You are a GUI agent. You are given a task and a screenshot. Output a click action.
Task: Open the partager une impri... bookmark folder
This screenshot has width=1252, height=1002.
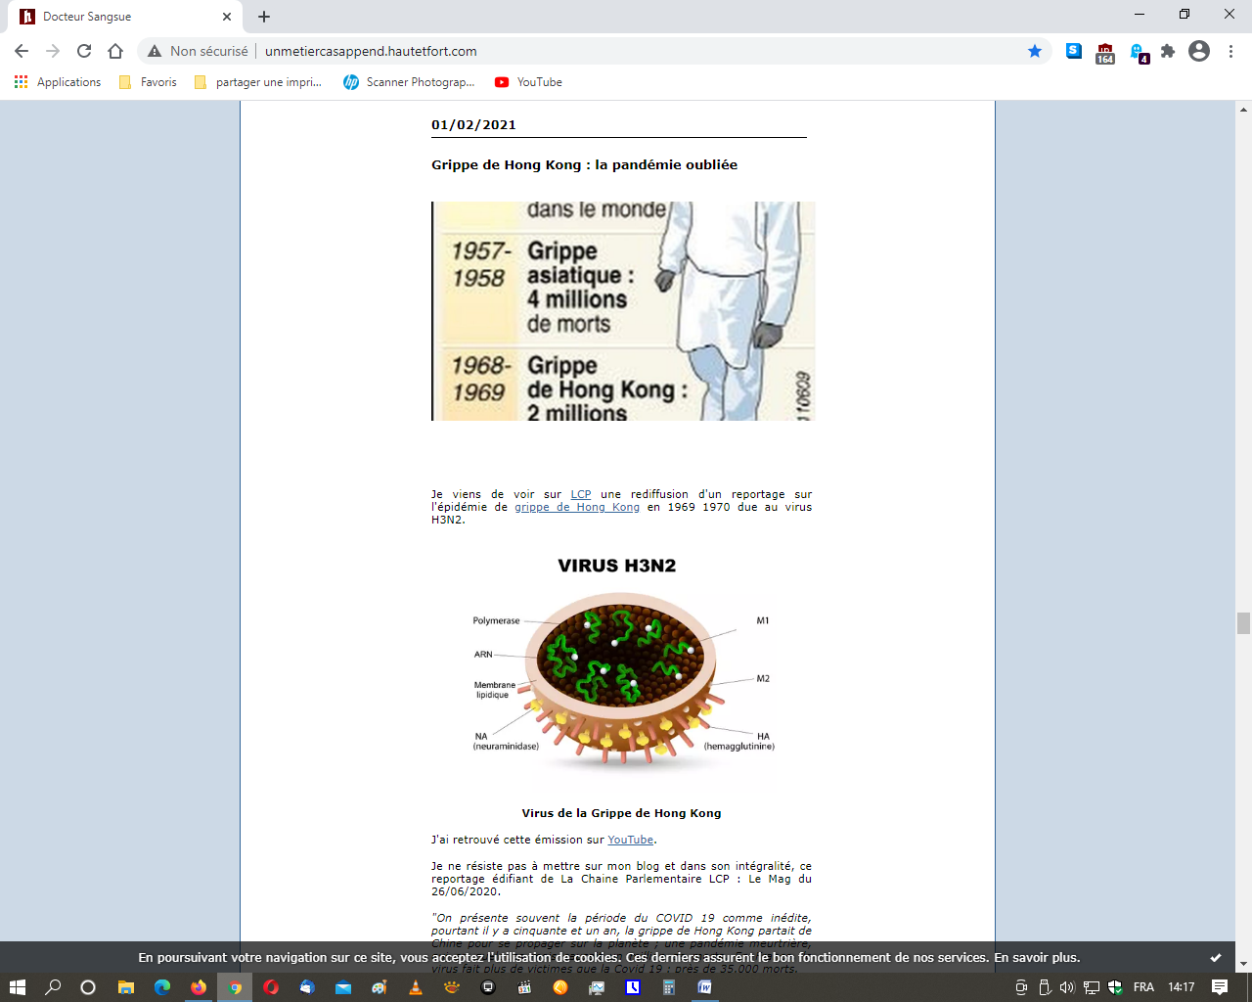[258, 82]
